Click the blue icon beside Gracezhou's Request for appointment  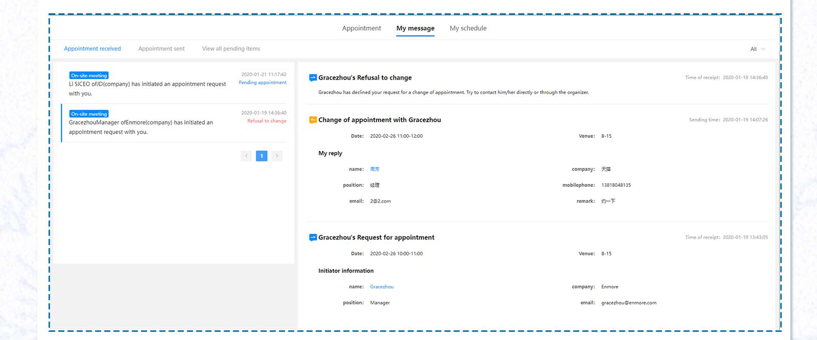pyautogui.click(x=313, y=237)
